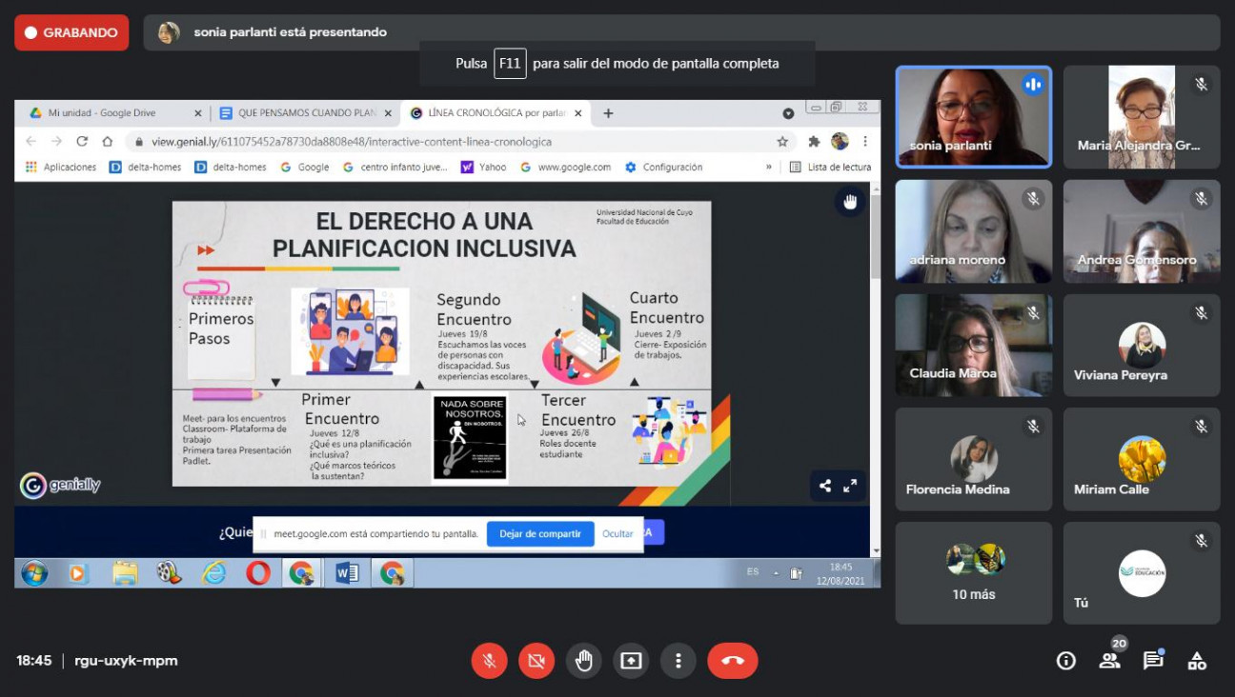
Task: Open the Configuración bookmark
Action: [663, 167]
